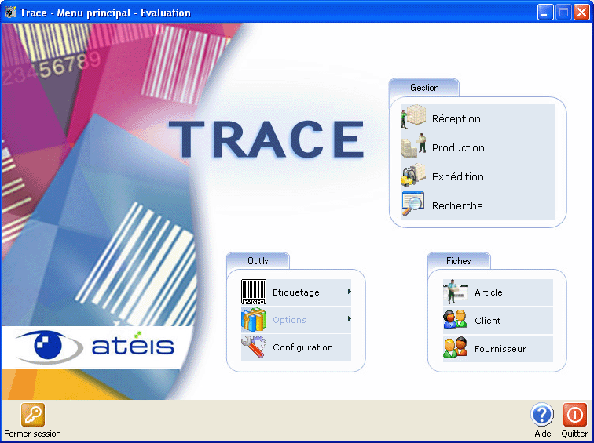Screen dimensions: 594x443
Task: Open the Client label text
Action: 488,321
